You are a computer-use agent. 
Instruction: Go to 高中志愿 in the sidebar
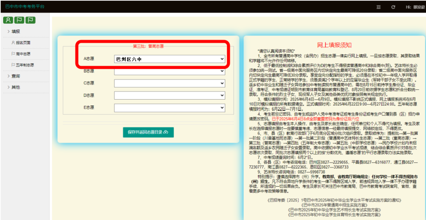coord(23,54)
